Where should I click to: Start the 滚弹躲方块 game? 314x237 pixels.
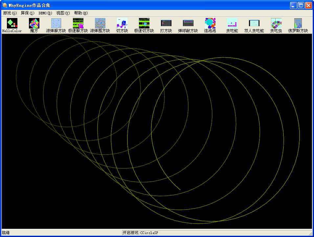(56, 25)
